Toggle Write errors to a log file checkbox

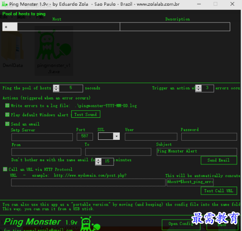[7, 105]
